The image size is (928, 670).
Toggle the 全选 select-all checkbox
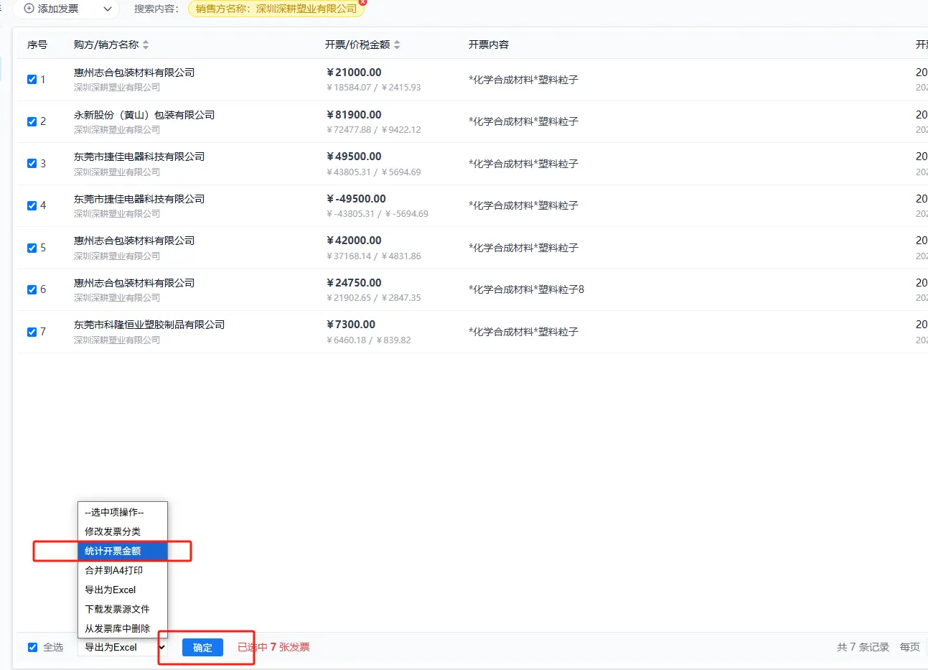tap(32, 647)
